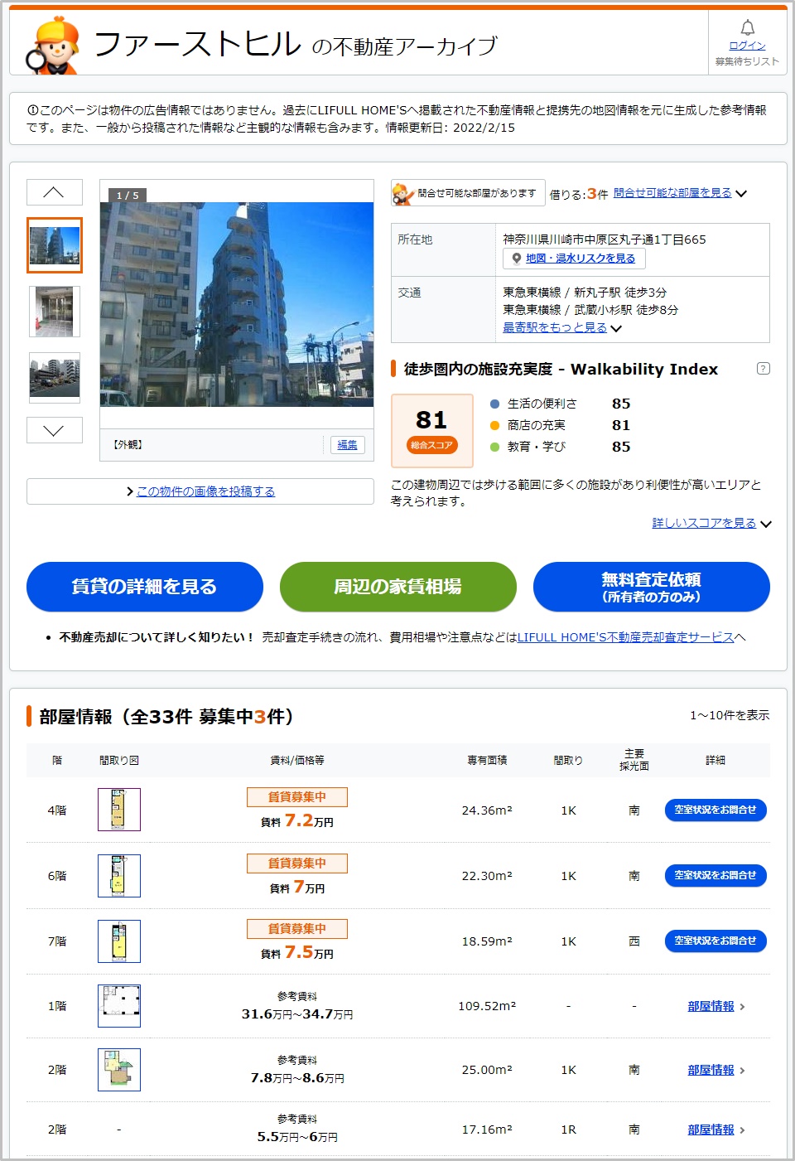Screen dimensions: 795x1161
Task: Open 地図・浸水リスクを見る map link
Action: (580, 259)
